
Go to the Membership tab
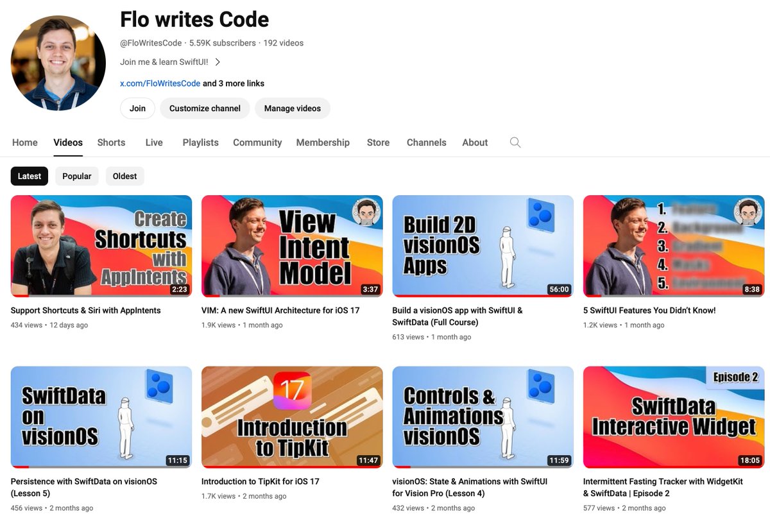(323, 142)
